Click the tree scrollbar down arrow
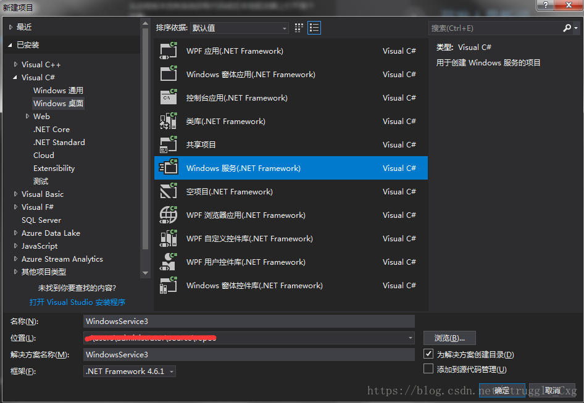 point(145,273)
